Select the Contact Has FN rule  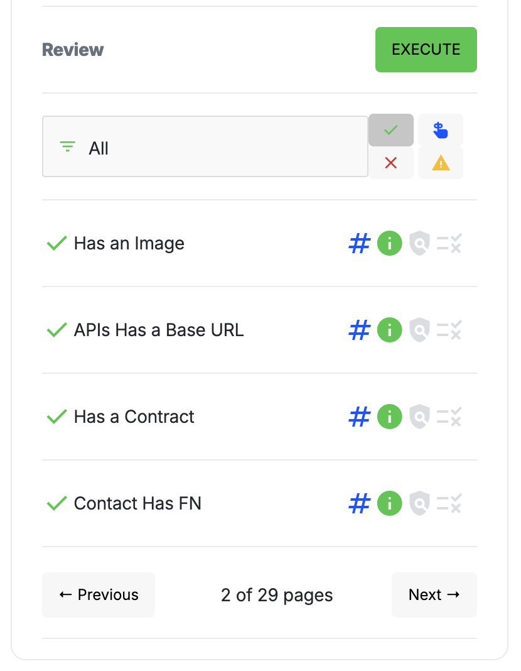tap(137, 503)
